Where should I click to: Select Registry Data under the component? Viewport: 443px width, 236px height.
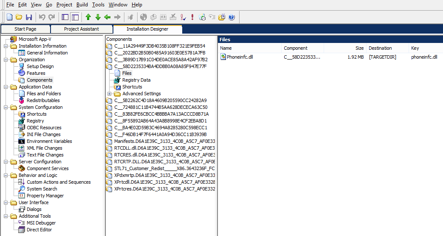(136, 80)
